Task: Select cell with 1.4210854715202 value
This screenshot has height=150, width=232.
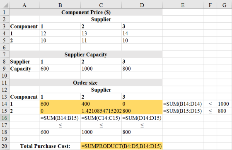Action: tap(101, 111)
